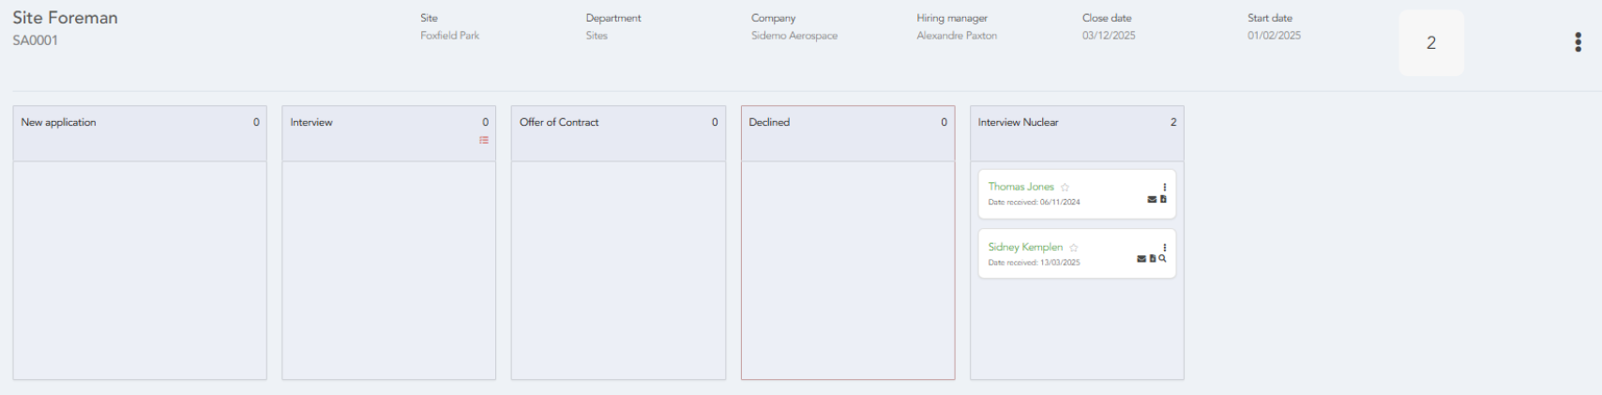The image size is (1602, 395).
Task: Click the magnifier icon on Sidney Kemplen card
Action: point(1163,259)
